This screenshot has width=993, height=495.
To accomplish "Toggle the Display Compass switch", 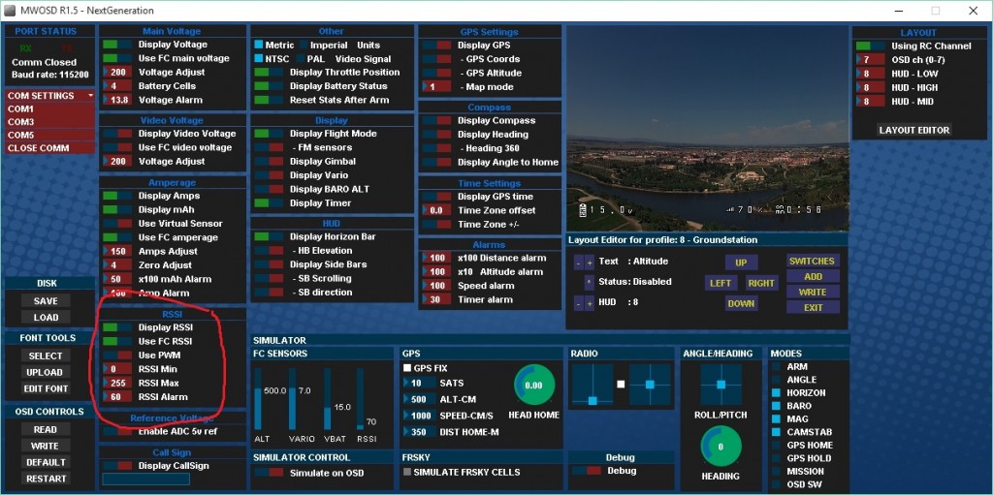I will [435, 121].
